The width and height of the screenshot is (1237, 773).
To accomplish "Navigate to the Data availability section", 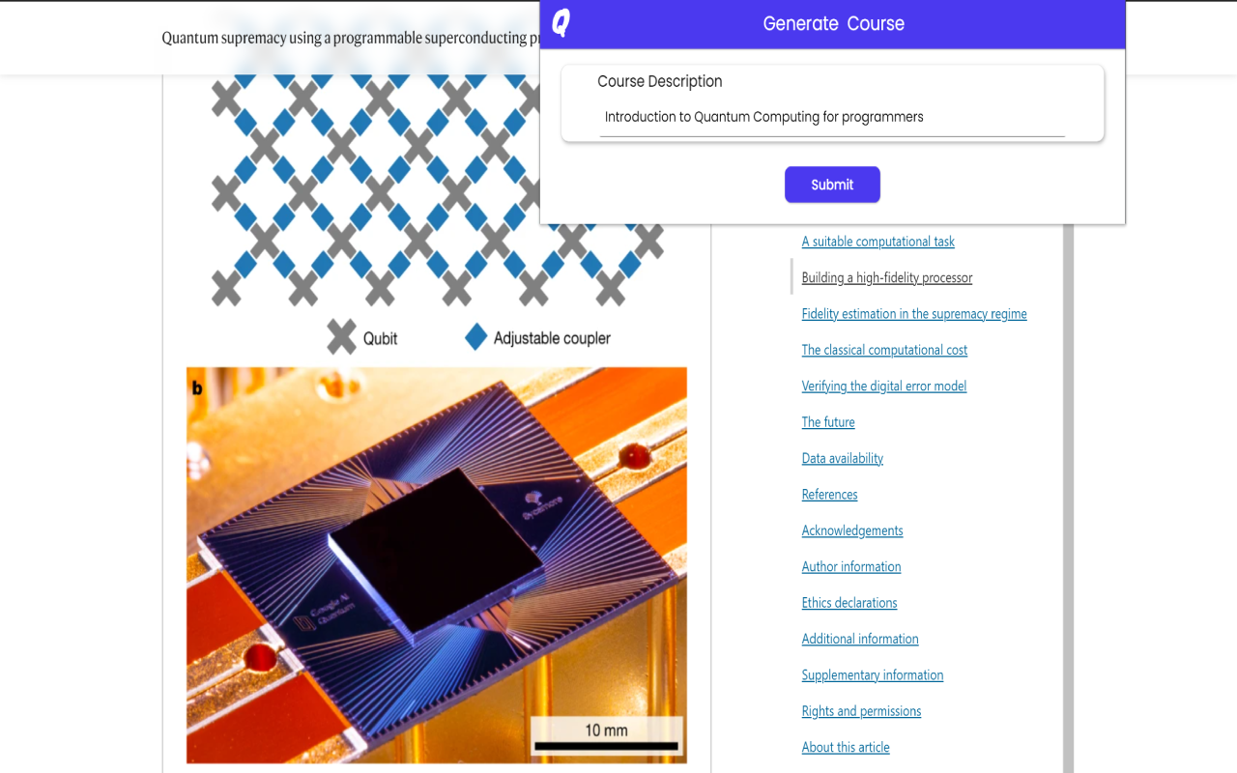I will pyautogui.click(x=842, y=457).
